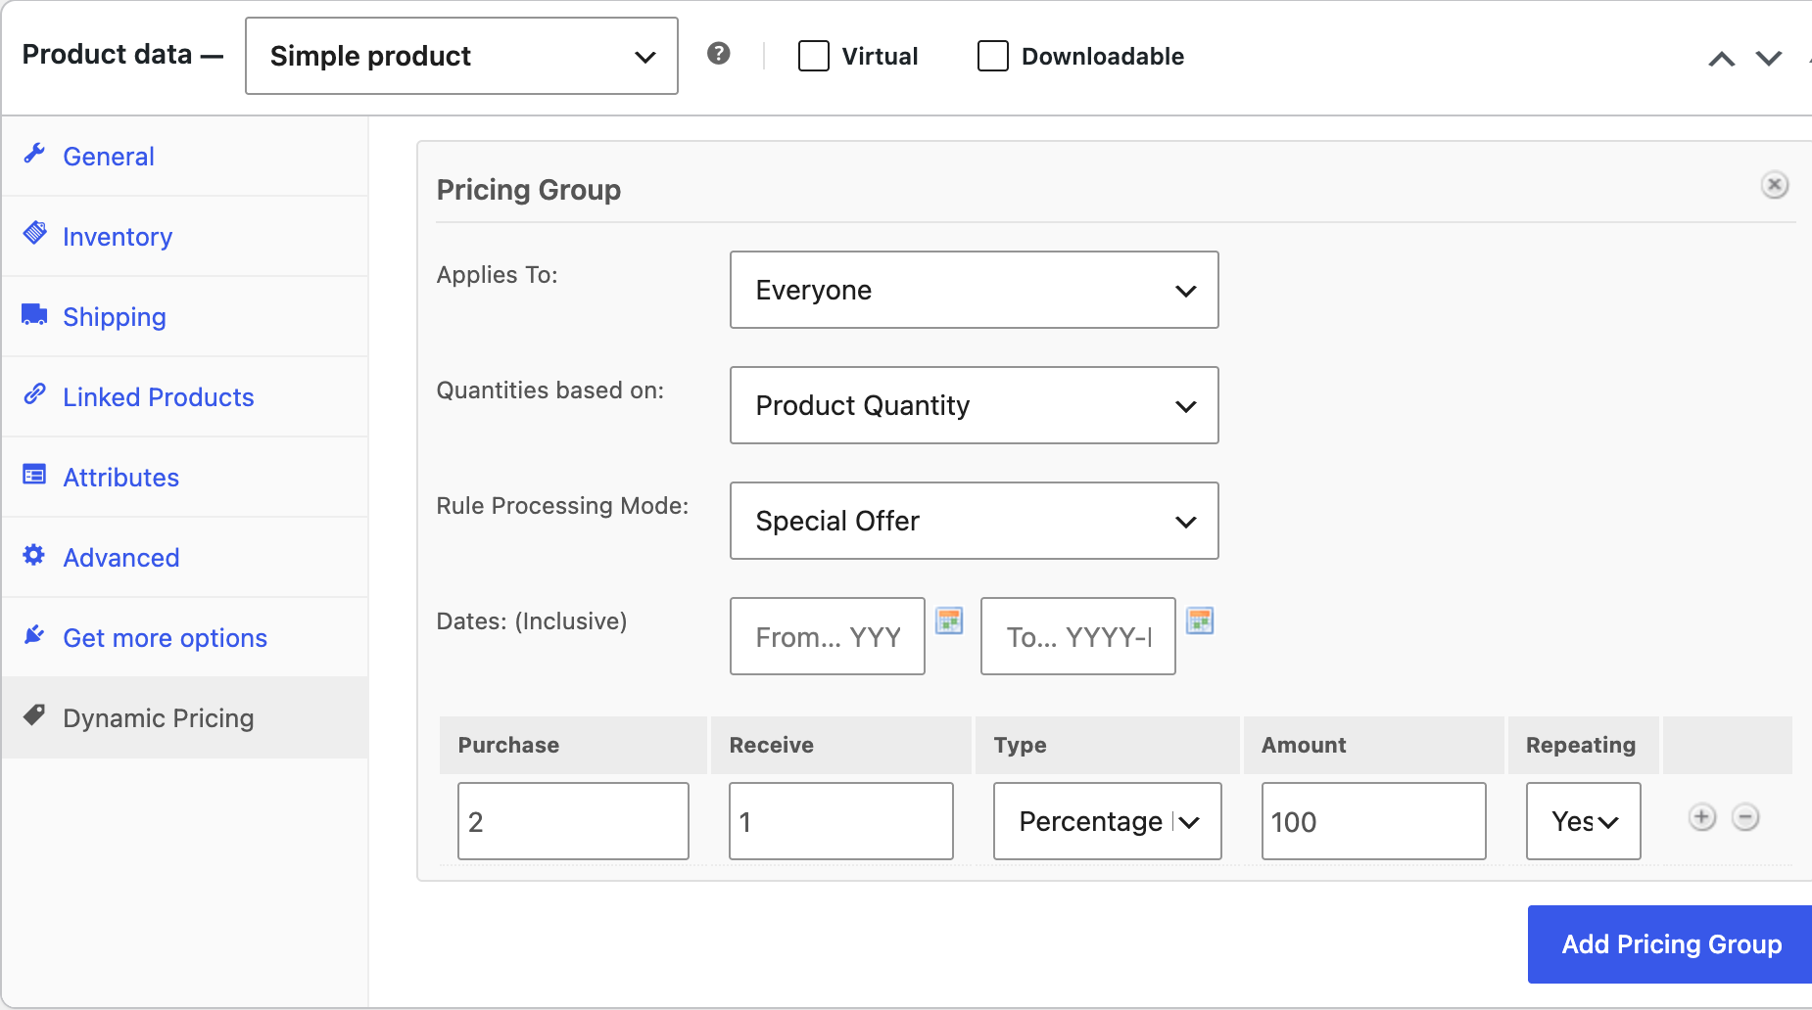Switch to the Inventory tab

(x=185, y=237)
